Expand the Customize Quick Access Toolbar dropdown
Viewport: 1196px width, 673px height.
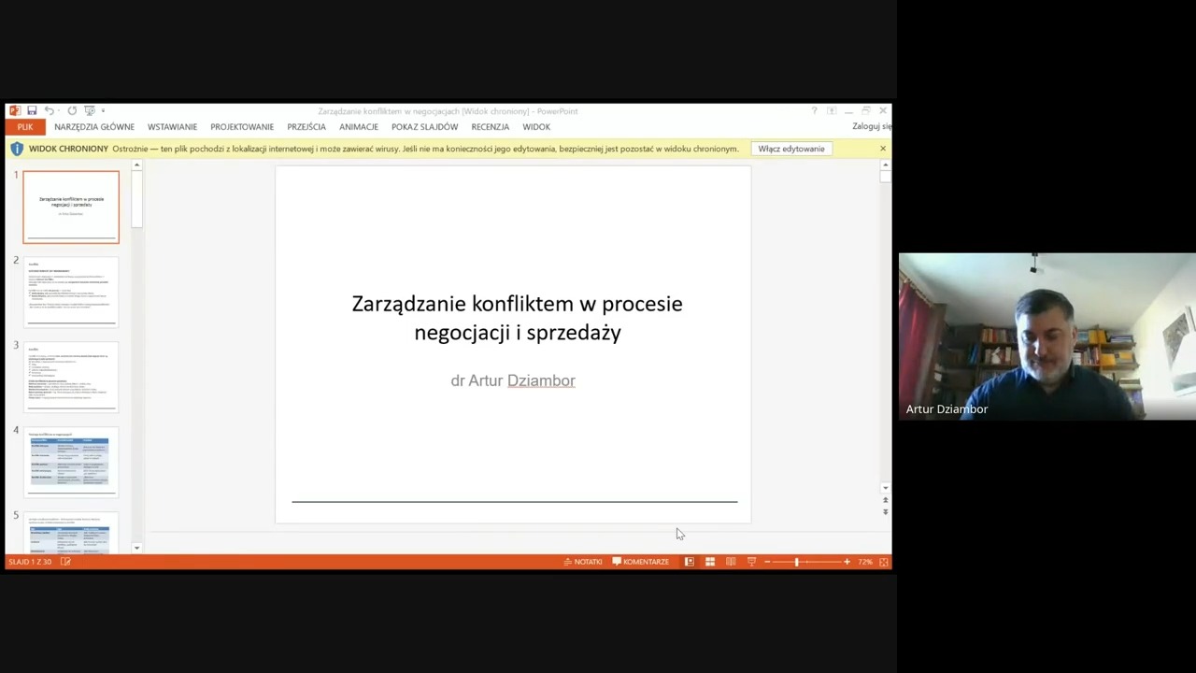coord(103,110)
